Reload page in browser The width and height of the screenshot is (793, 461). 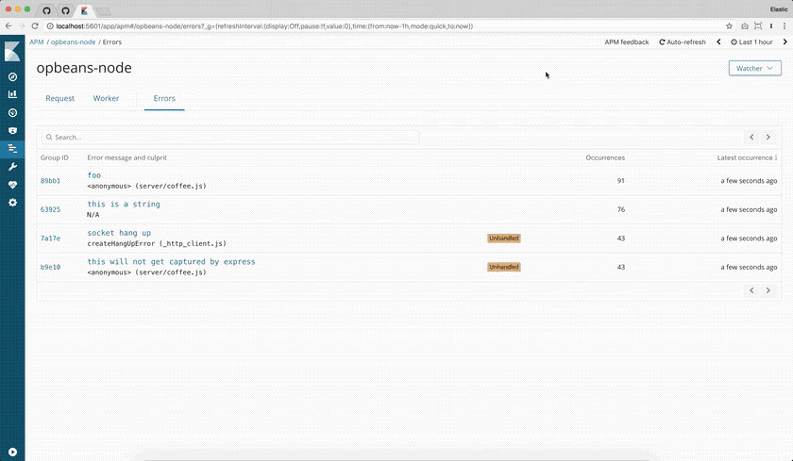coord(35,26)
